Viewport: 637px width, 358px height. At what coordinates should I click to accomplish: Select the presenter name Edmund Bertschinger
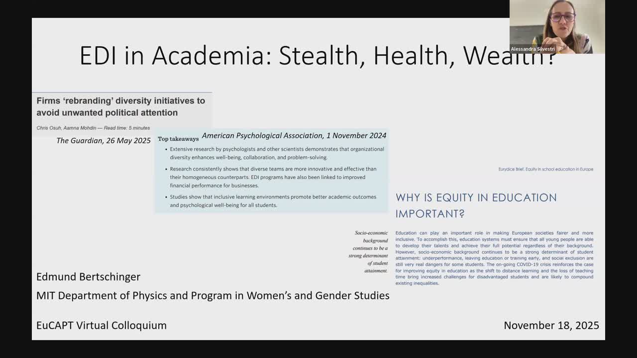pyautogui.click(x=89, y=277)
